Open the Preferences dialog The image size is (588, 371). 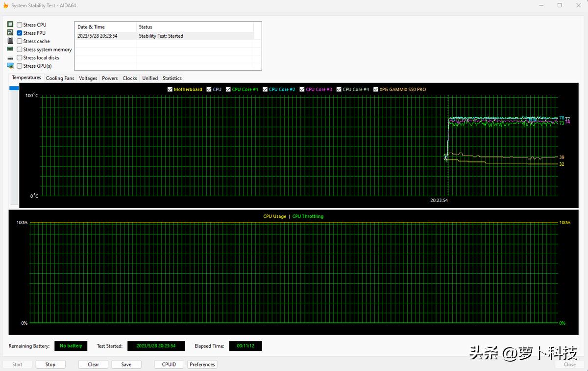[x=202, y=364]
